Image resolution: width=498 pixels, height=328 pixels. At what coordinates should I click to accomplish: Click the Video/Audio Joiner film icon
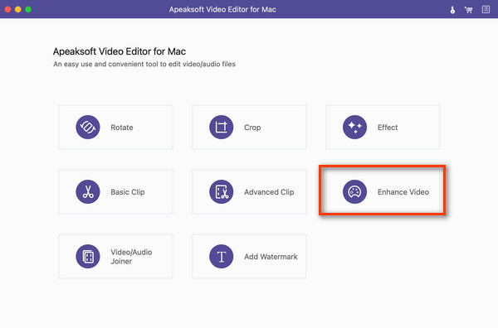(88, 257)
